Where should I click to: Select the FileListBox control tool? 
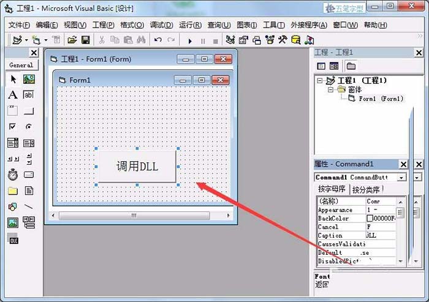pos(29,191)
